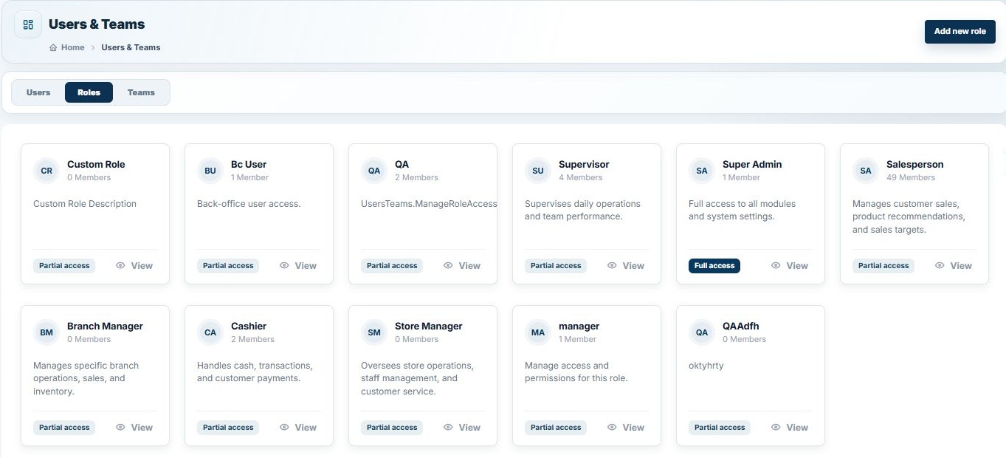Viewport: 1006px width, 458px height.
Task: Click 'Custom Role Description' text
Action: [x=85, y=204]
